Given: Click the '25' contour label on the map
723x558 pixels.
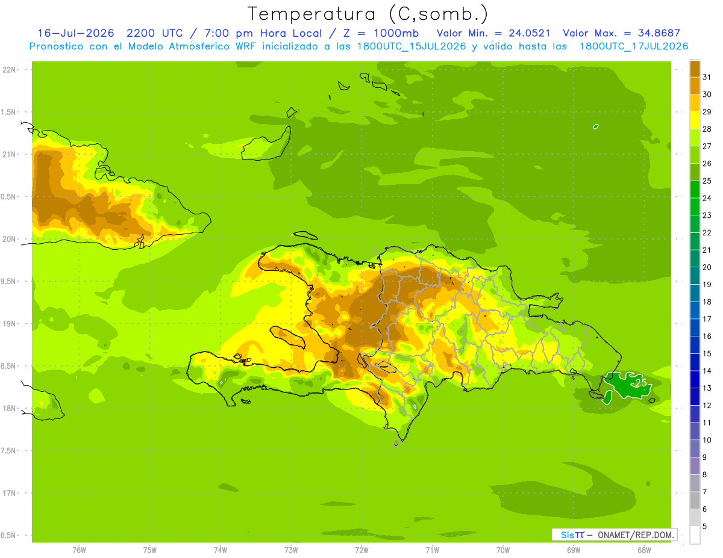Looking at the screenshot, I should coord(641,383).
